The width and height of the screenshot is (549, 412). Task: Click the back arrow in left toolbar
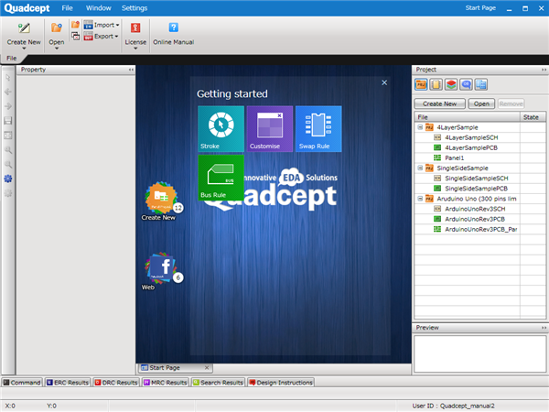point(8,92)
